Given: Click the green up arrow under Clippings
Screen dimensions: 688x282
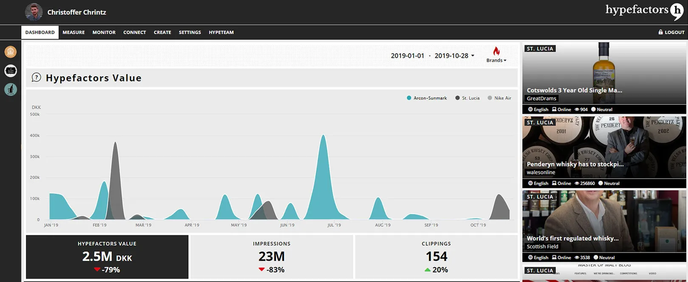Looking at the screenshot, I should coord(428,270).
